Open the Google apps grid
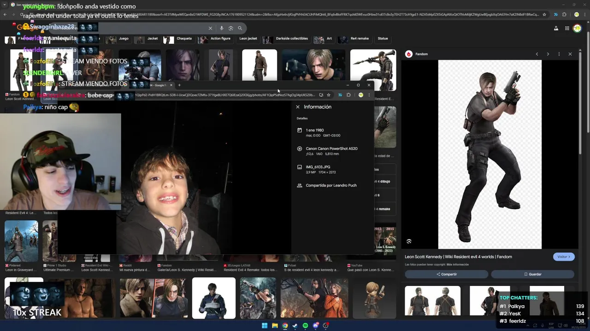Image resolution: width=590 pixels, height=331 pixels. tap(567, 29)
